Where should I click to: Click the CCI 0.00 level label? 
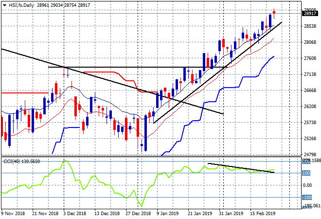(x=307, y=185)
